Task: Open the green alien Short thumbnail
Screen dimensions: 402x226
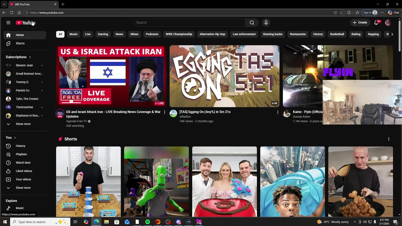Action: point(156,182)
